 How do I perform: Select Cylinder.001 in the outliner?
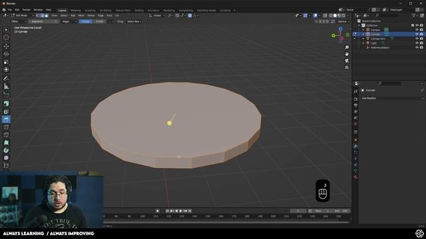(378, 39)
